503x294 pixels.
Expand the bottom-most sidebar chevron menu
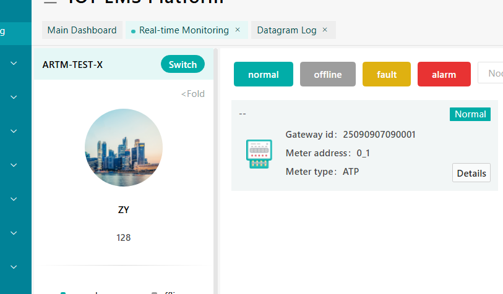pos(14,267)
